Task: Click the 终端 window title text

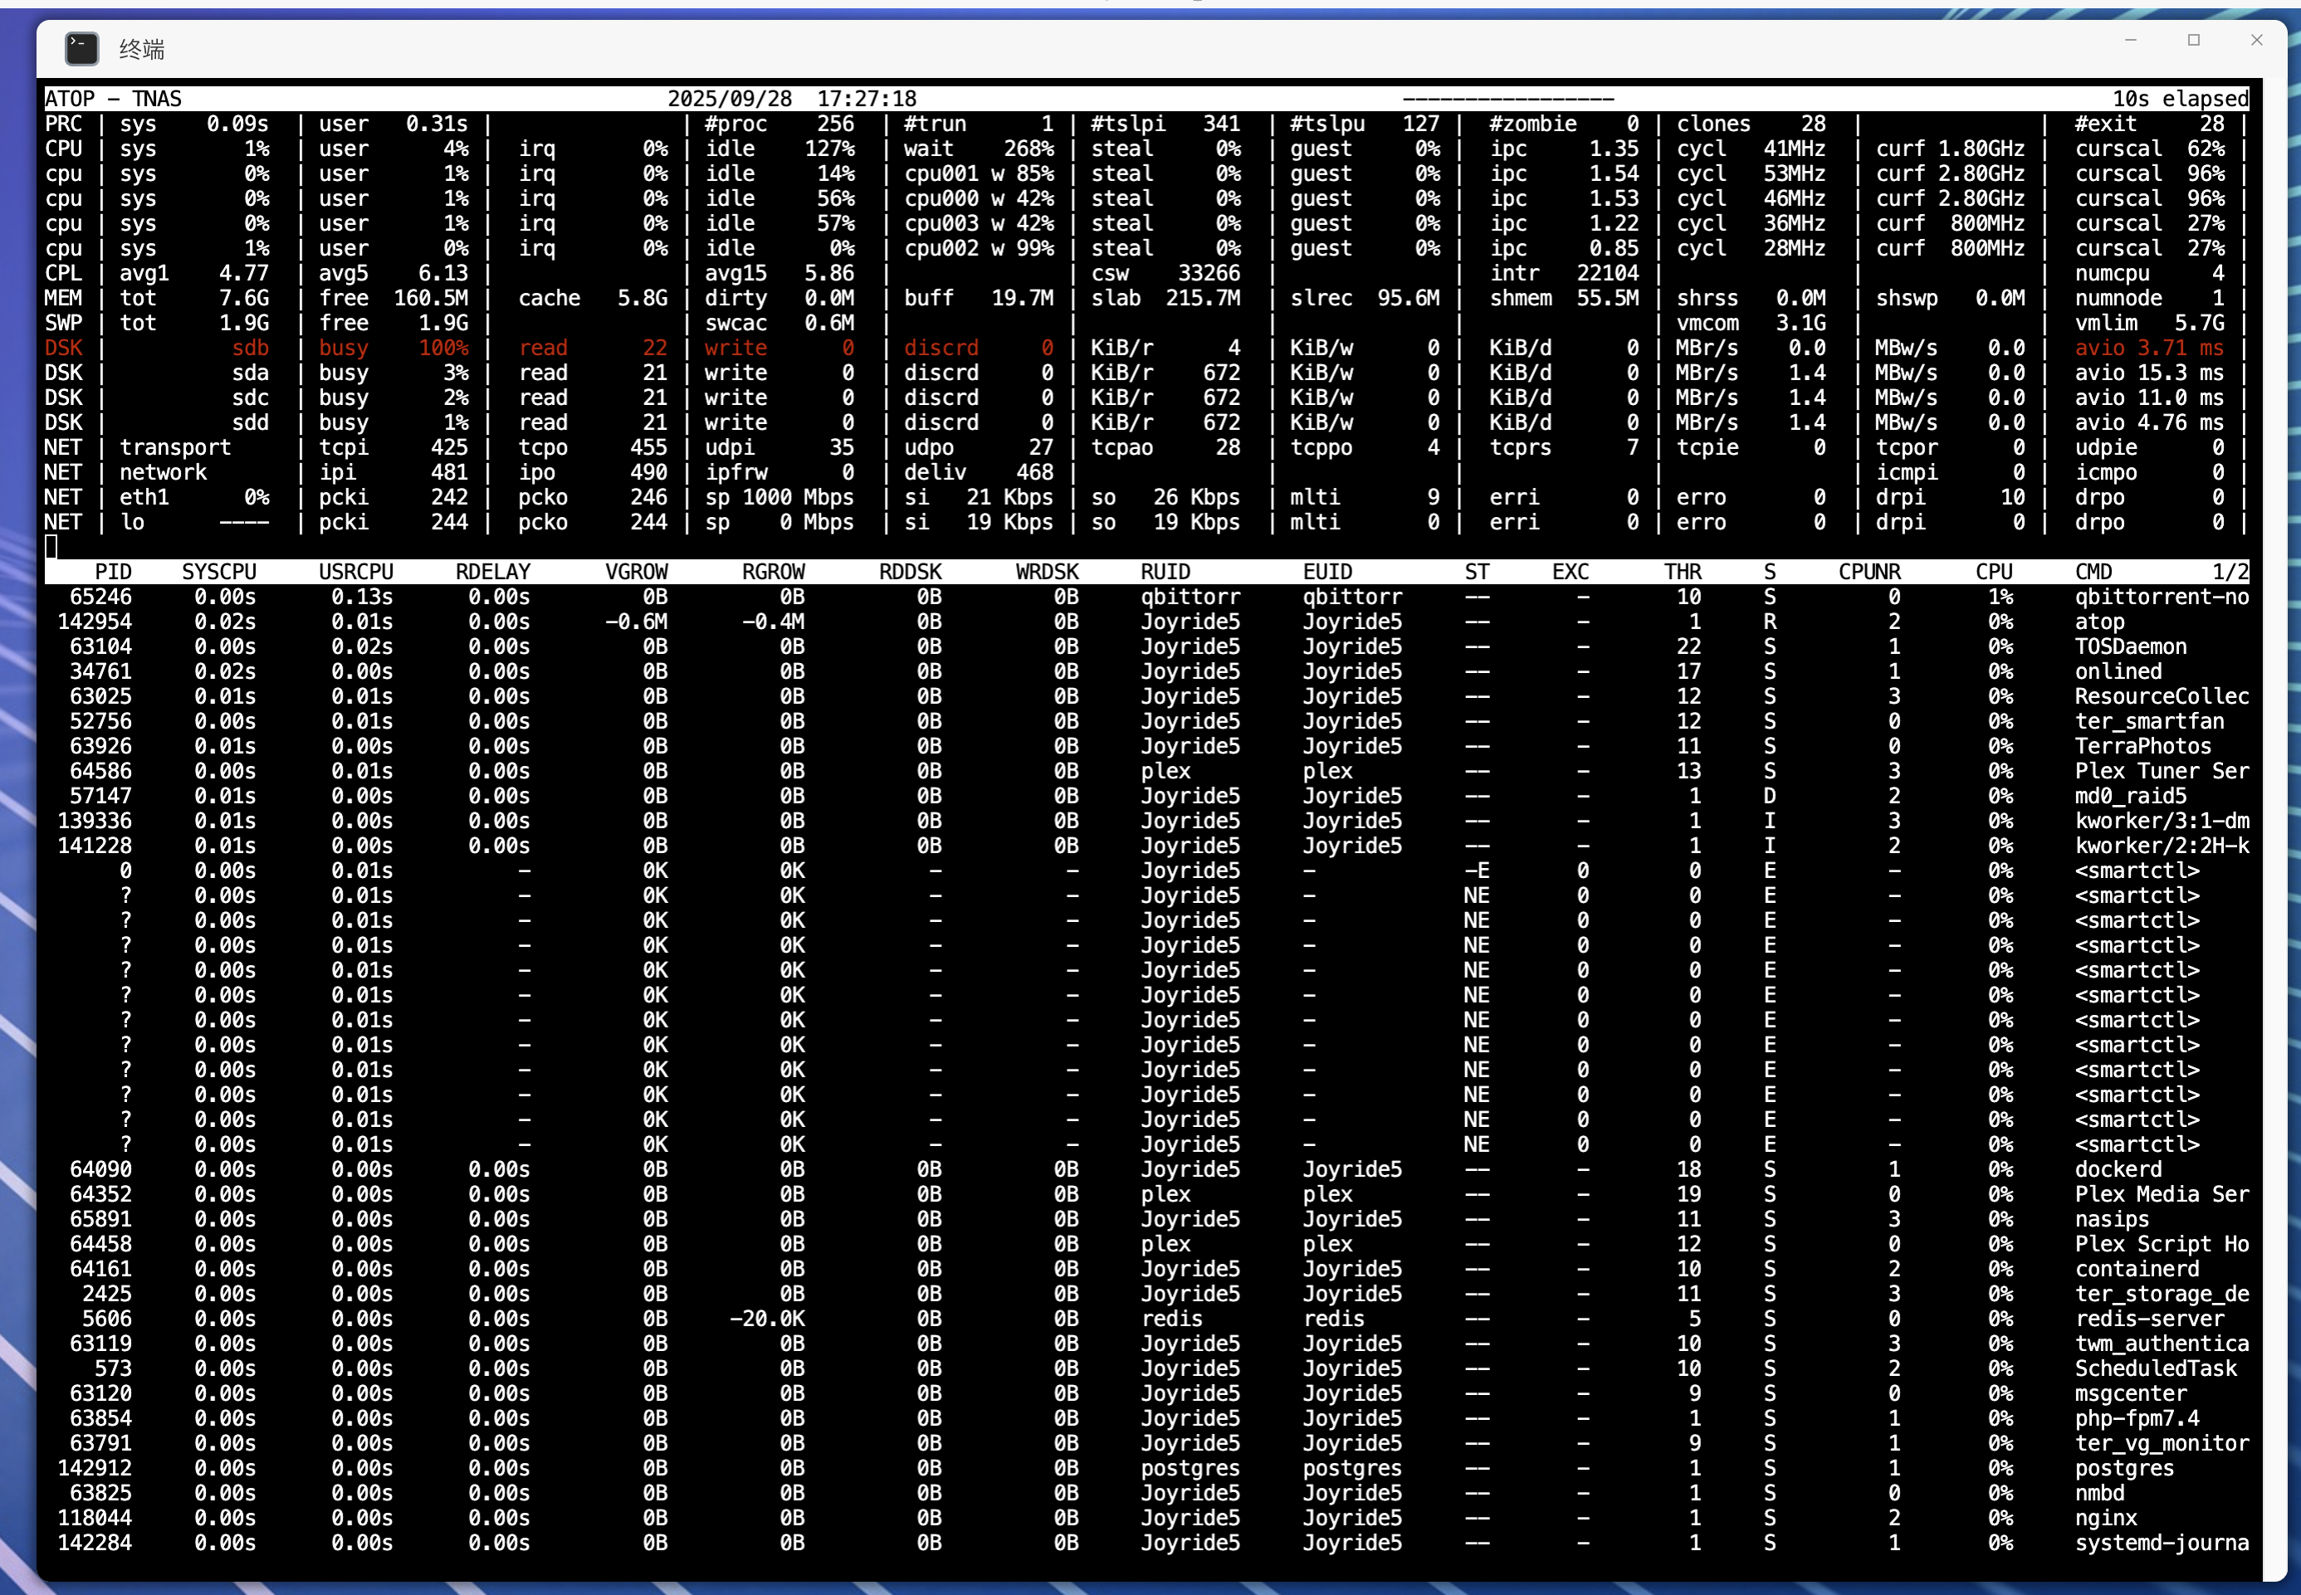Action: [x=141, y=49]
